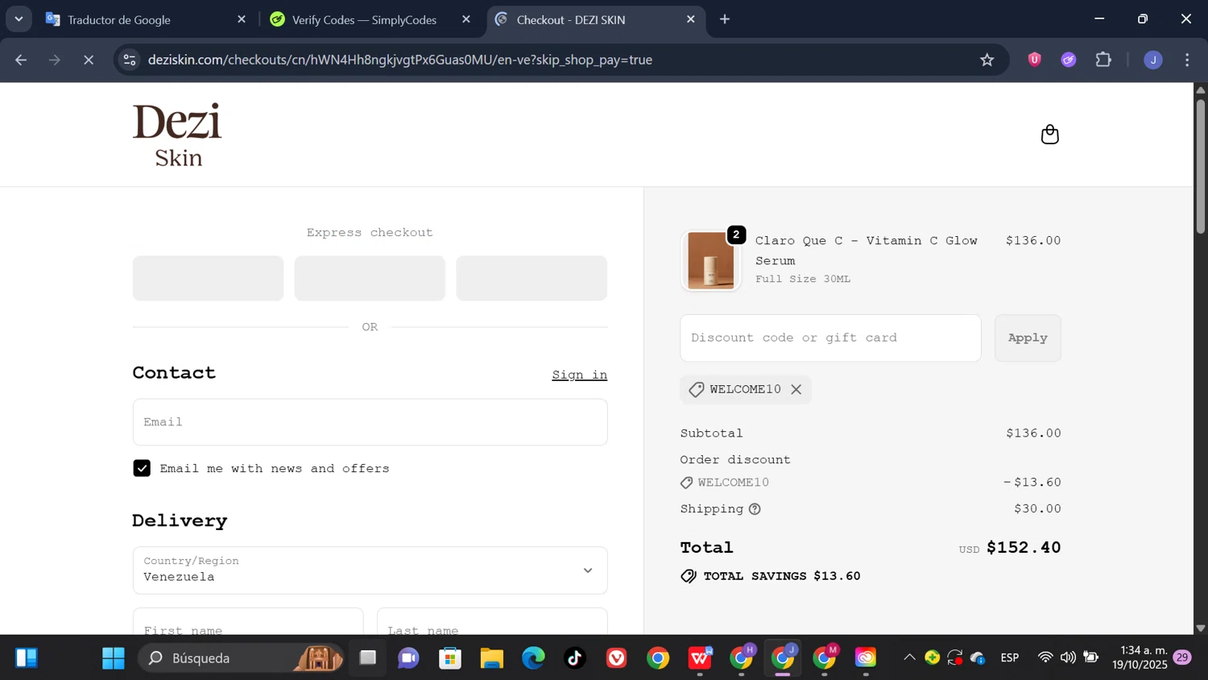Select the TOTAL SAVINGS $13.60 text
Screen dimensions: 1208x680
click(782, 576)
